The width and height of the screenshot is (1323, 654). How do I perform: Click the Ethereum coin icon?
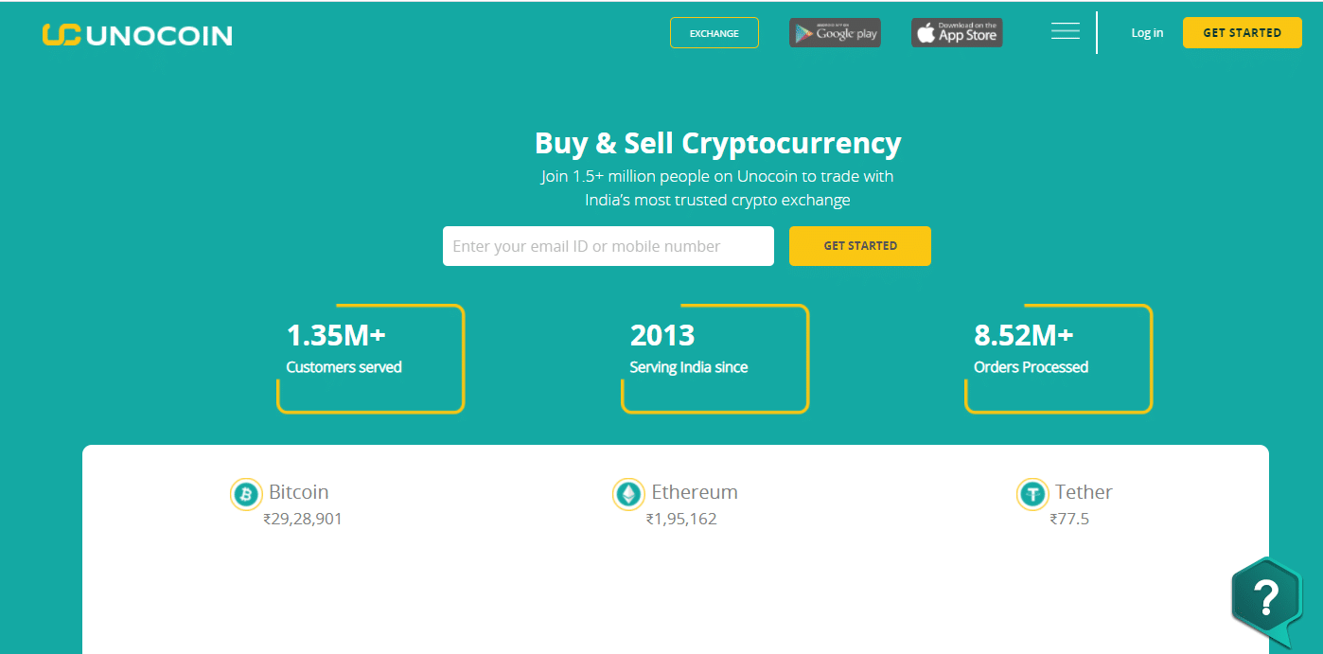coord(628,493)
